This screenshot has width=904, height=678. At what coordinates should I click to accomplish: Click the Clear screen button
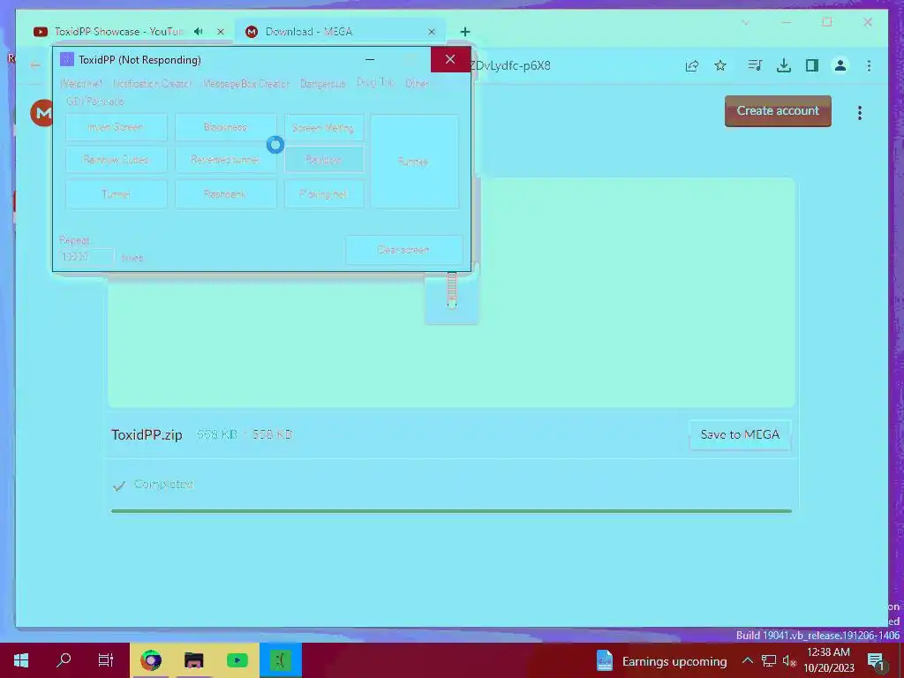pos(403,250)
